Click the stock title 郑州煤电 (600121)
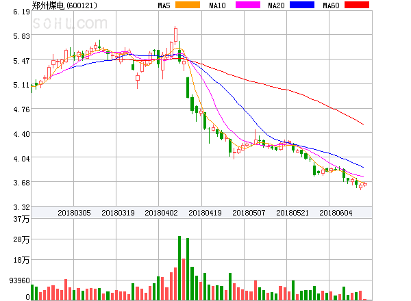 click(x=64, y=5)
